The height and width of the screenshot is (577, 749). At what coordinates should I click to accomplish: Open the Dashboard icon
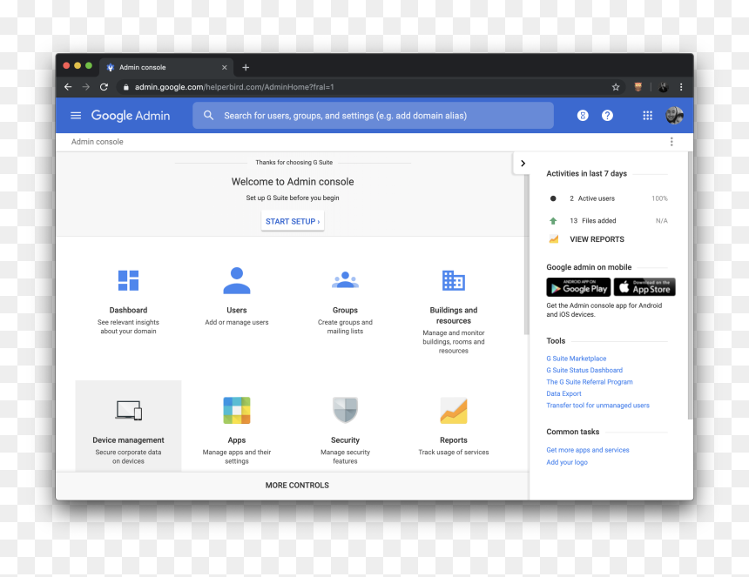129,280
